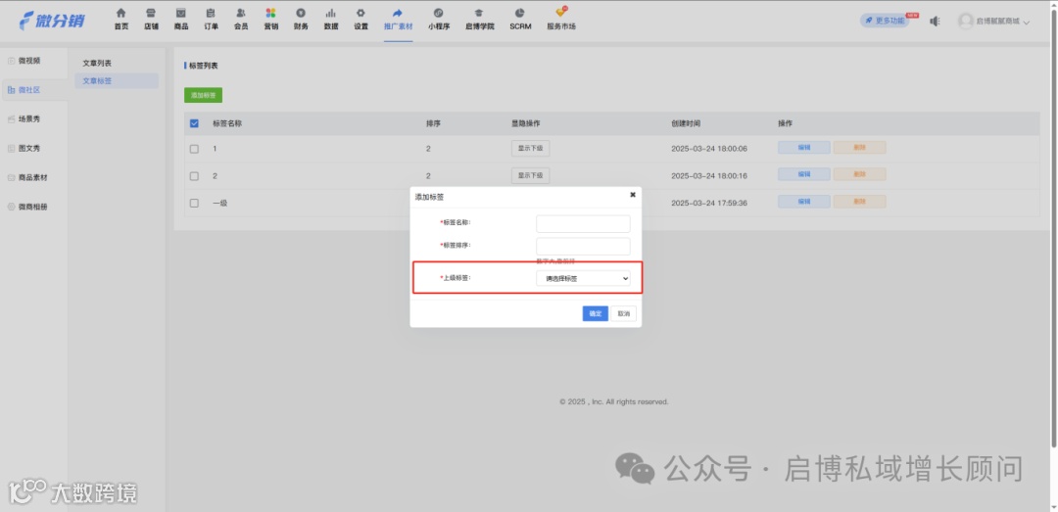Viewport: 1058px width, 512px height.
Task: Select the 推广素材 share arrow icon
Action: [398, 14]
